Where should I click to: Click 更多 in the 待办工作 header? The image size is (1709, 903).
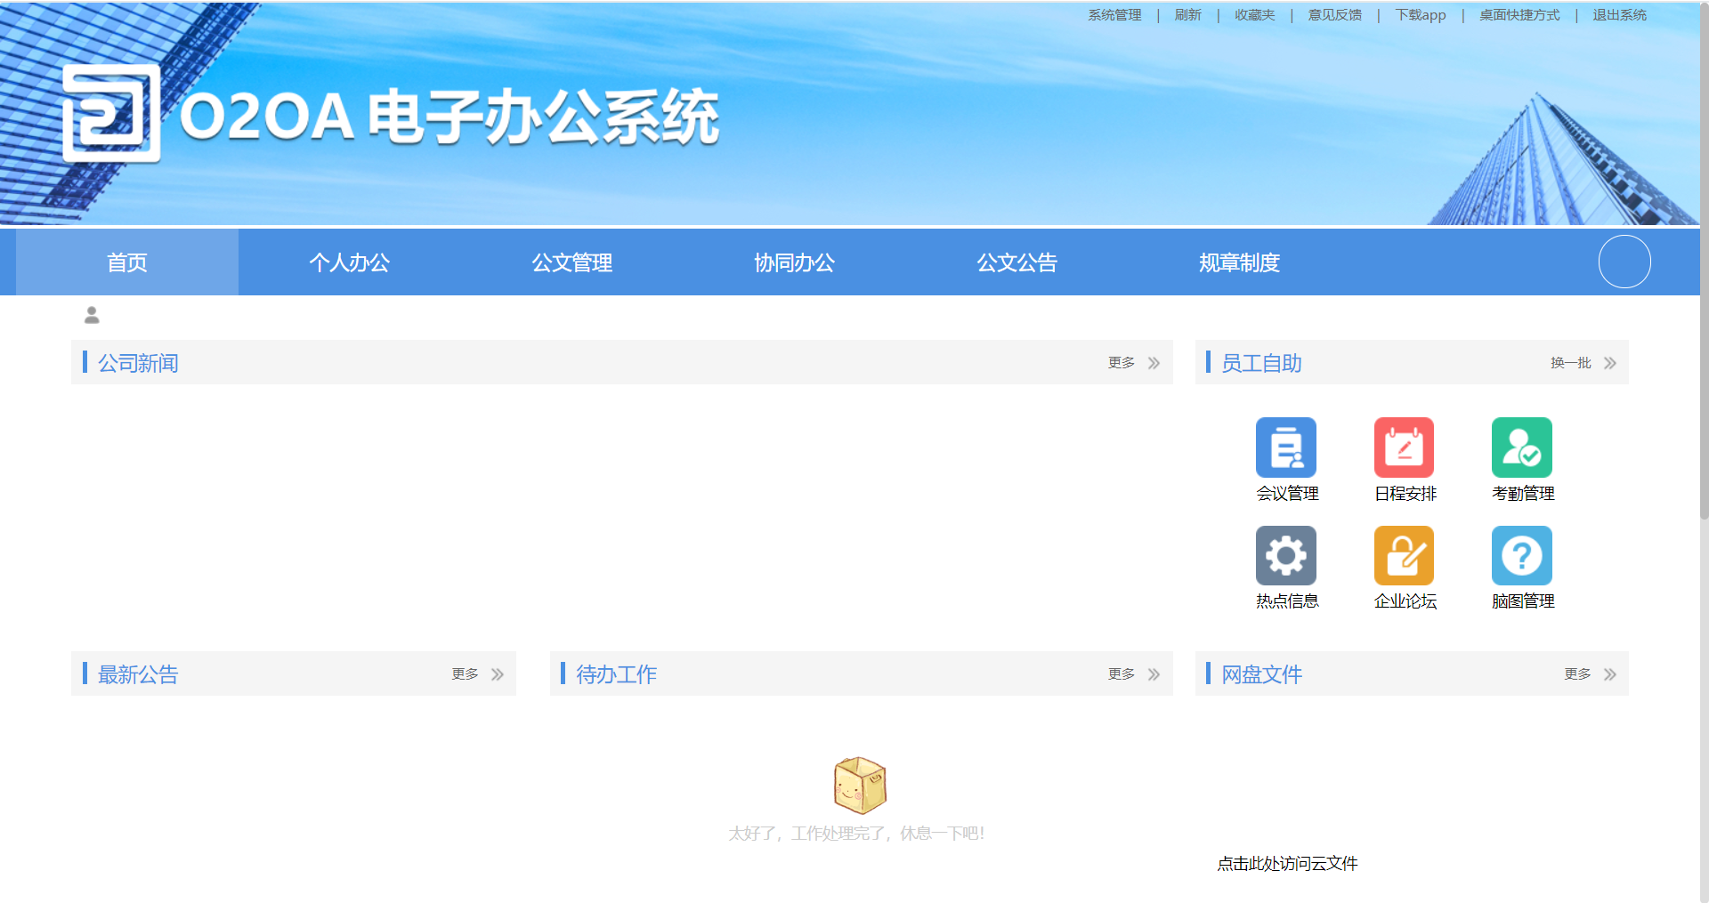coord(1122,674)
